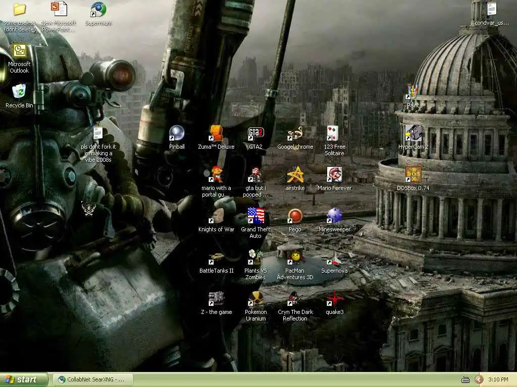Select the Knights of War shortcut
Screen dimensions: 517x387
click(216, 216)
